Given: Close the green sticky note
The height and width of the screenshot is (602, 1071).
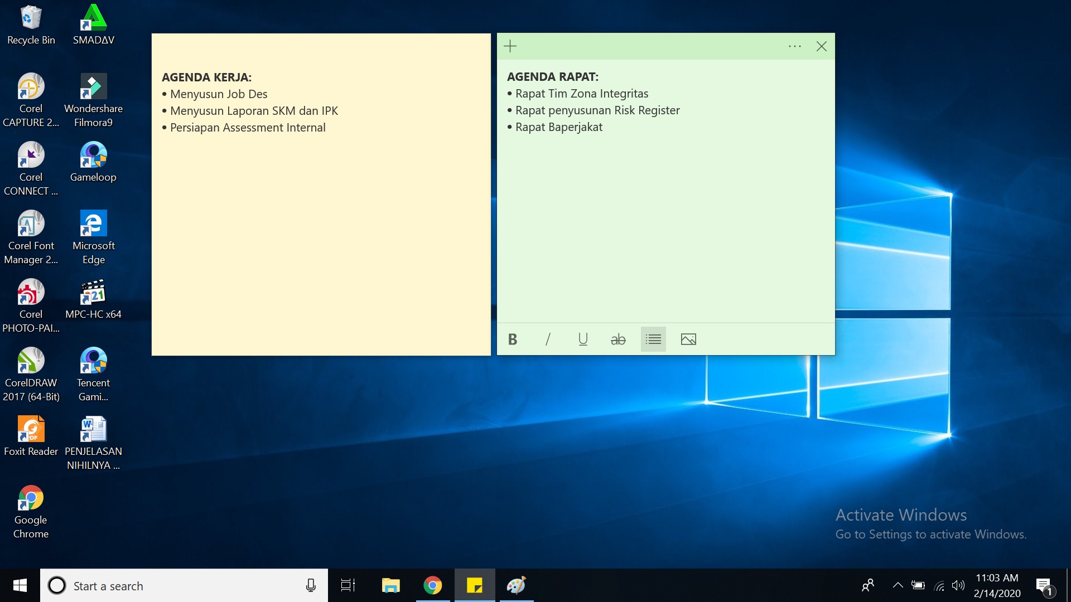Looking at the screenshot, I should (822, 46).
